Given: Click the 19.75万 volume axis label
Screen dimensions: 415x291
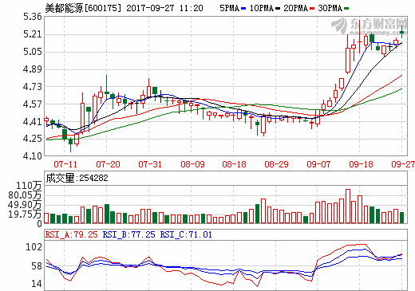Looking at the screenshot, I should point(25,214).
